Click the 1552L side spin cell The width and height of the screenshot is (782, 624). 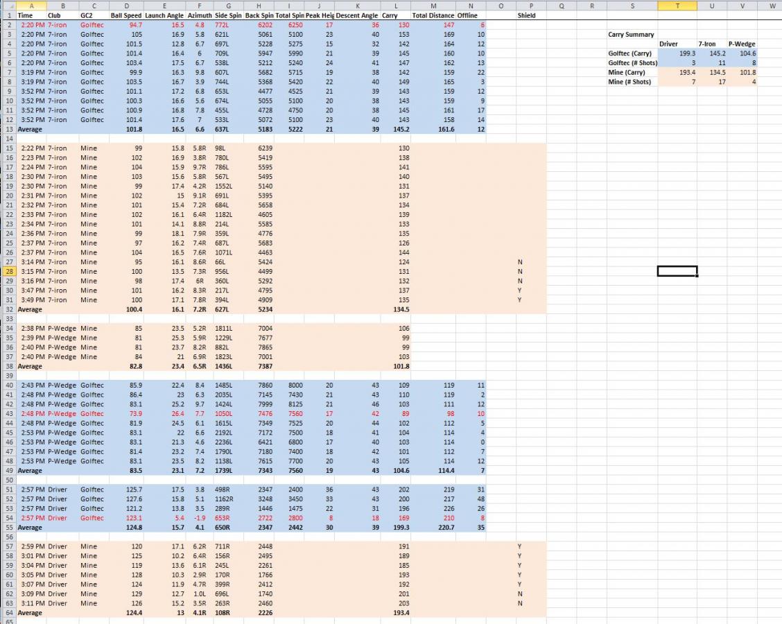coord(228,186)
